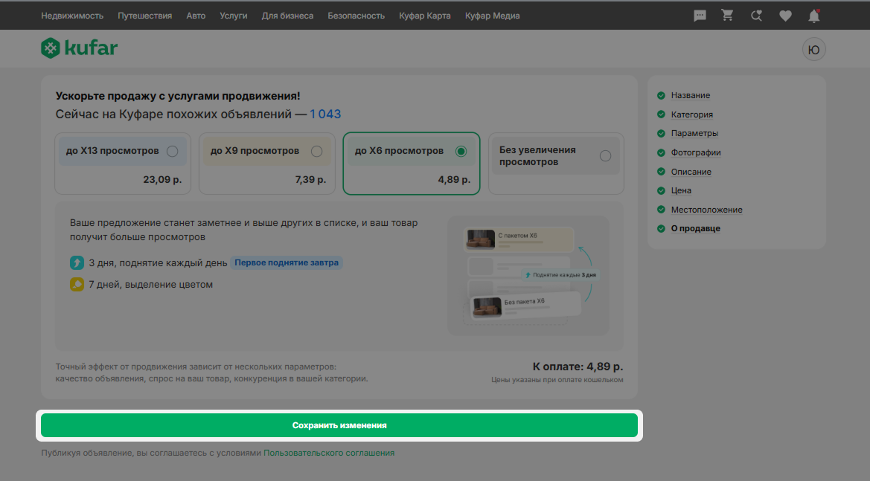
Task: Click text 7 дней, выделение цветом
Action: coord(151,284)
